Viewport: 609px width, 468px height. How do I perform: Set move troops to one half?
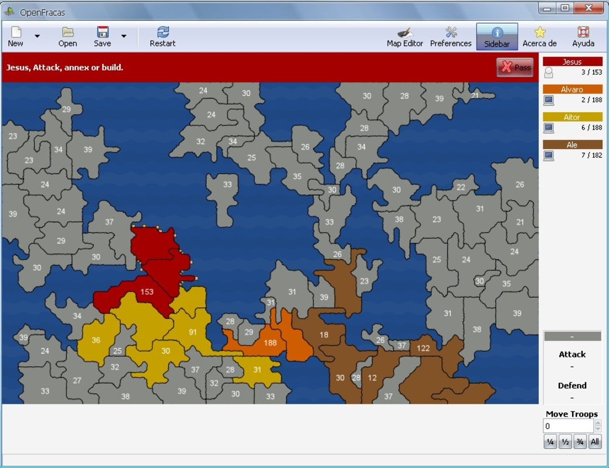pos(565,442)
